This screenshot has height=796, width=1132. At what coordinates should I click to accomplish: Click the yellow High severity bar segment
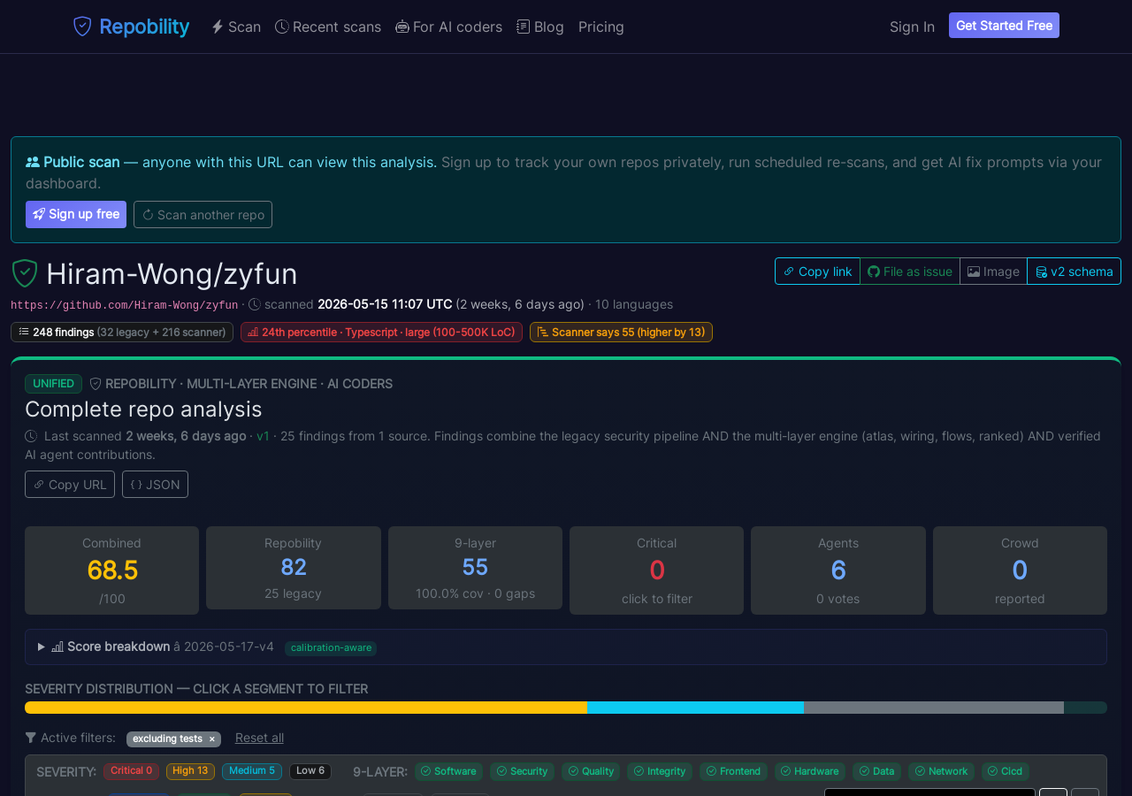pos(306,708)
